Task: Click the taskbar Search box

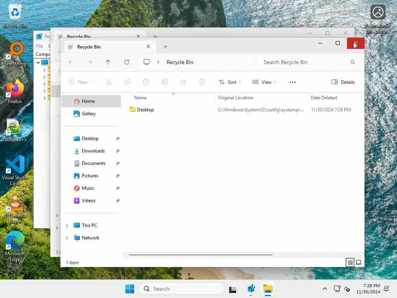Action: tap(181, 289)
